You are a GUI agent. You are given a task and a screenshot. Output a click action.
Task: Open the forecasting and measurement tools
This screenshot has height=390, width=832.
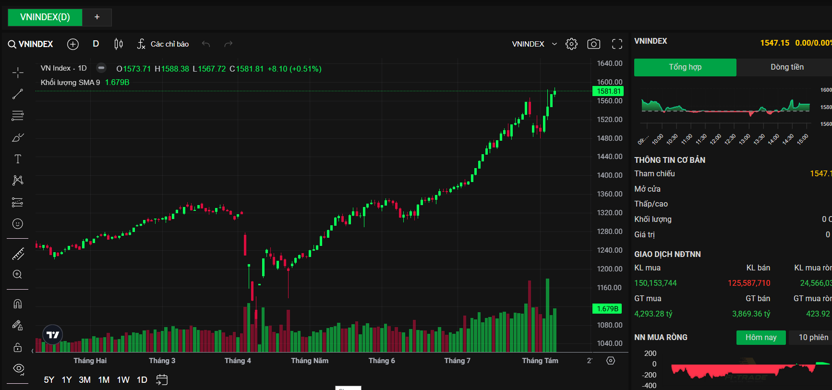[x=18, y=202]
